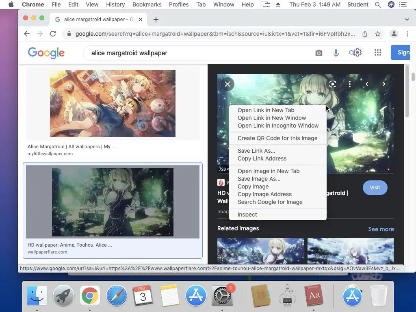
Task: Click the browser back arrow
Action: click(x=26, y=34)
